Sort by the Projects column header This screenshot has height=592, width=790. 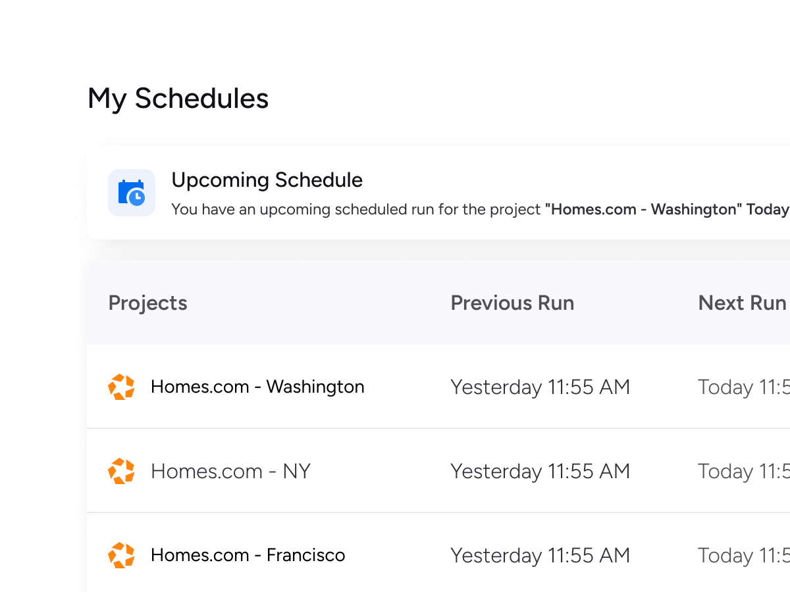click(x=147, y=303)
